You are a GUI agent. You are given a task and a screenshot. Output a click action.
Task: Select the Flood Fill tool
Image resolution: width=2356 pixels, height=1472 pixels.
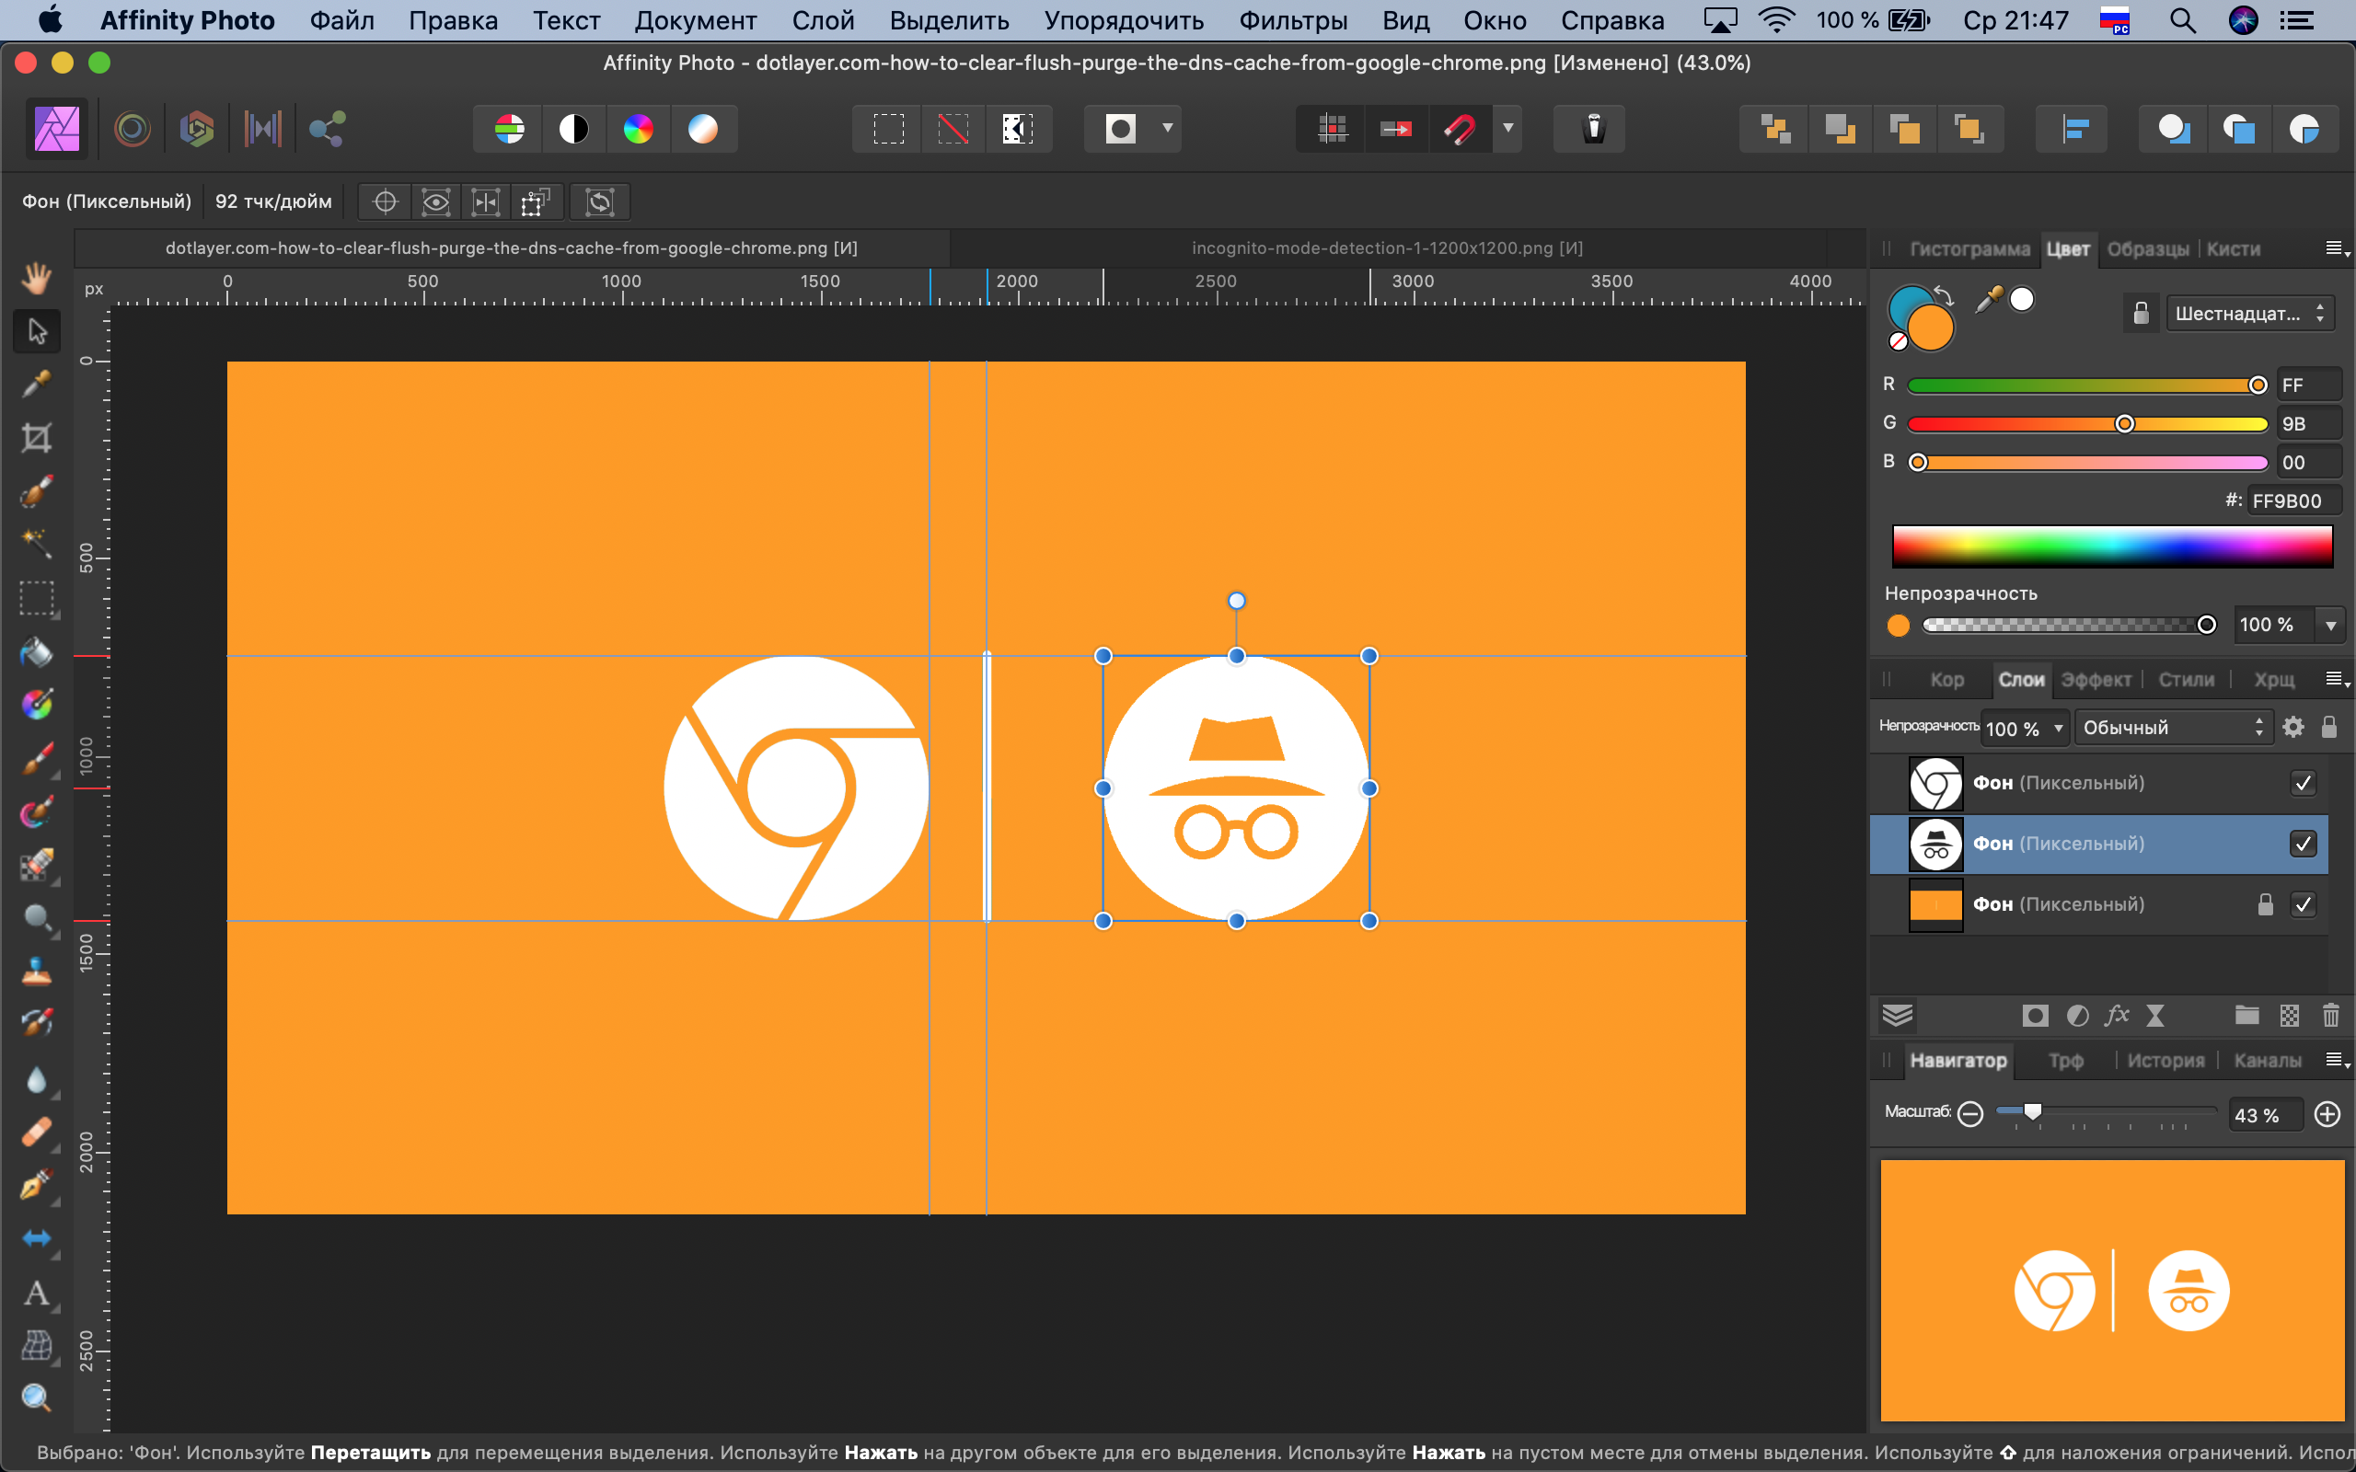tap(36, 651)
